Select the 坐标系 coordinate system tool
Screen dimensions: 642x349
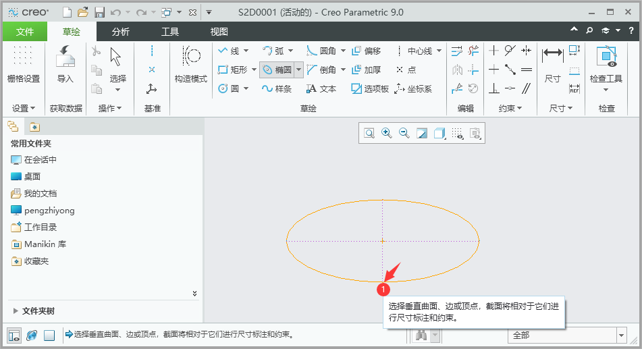tap(414, 88)
